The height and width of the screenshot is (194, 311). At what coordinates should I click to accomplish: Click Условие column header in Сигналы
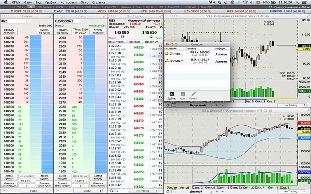(x=200, y=48)
